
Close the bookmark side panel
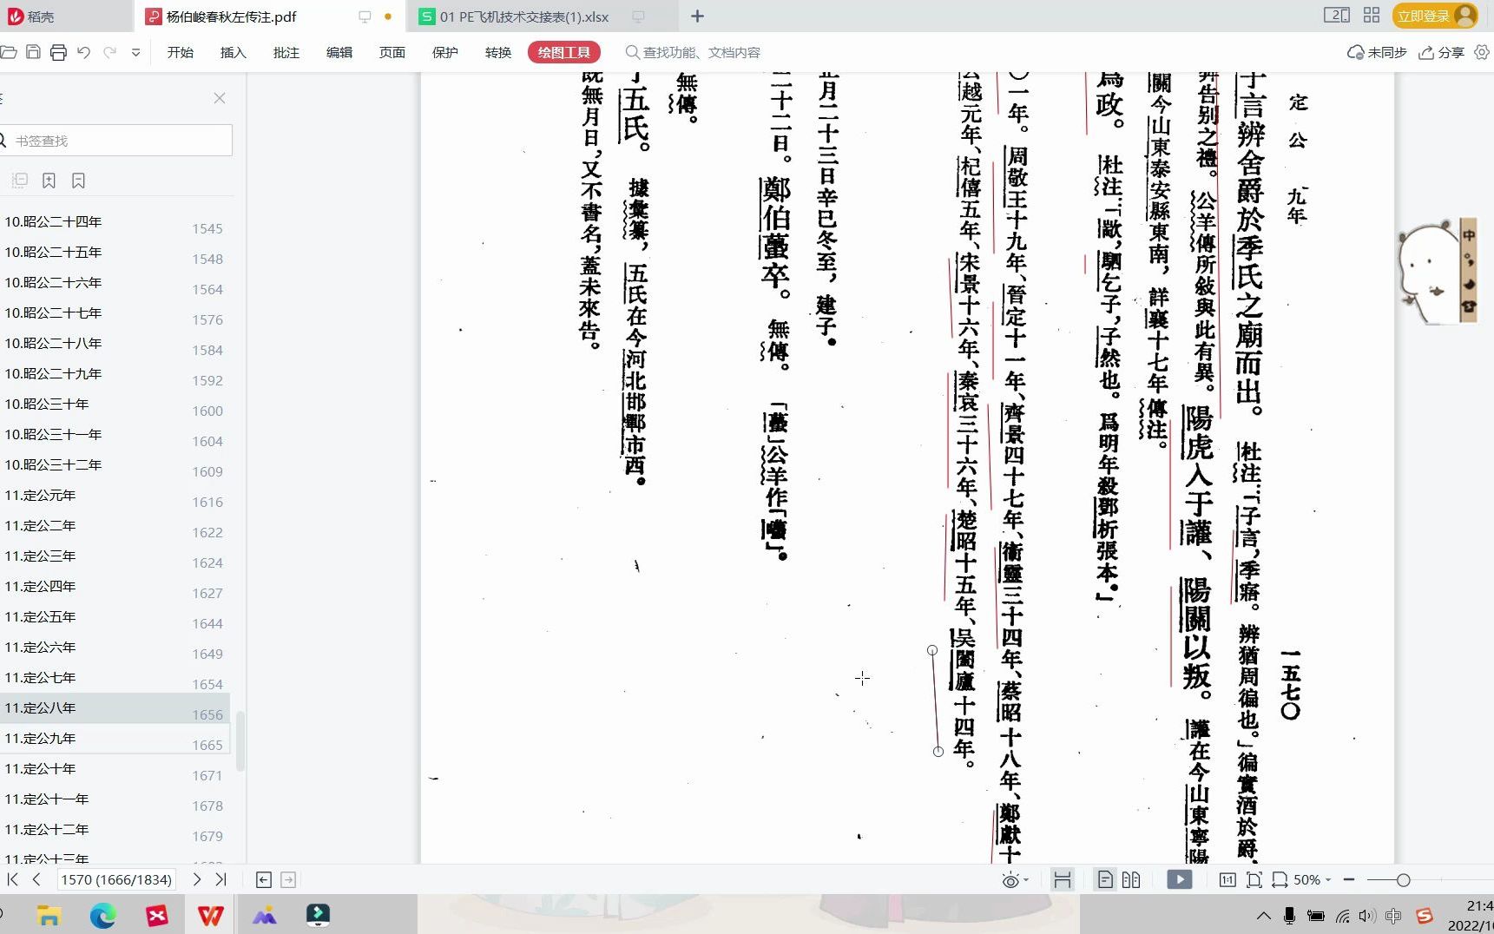(x=220, y=98)
